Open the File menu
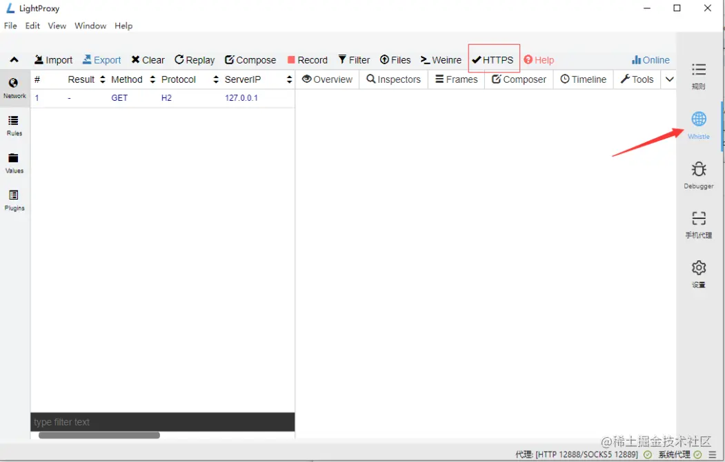Image resolution: width=725 pixels, height=462 pixels. coord(10,26)
